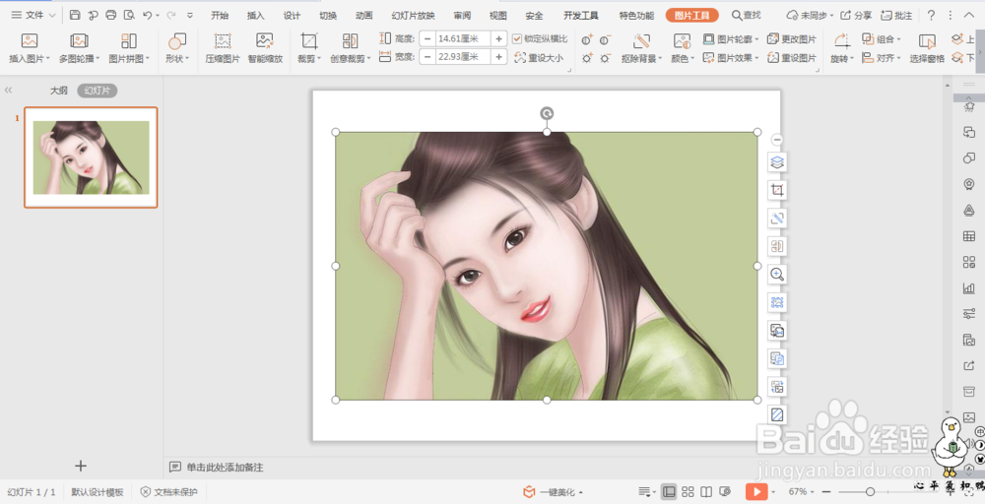
Task: Click 重设大小 (Reset Size) button
Action: click(539, 58)
